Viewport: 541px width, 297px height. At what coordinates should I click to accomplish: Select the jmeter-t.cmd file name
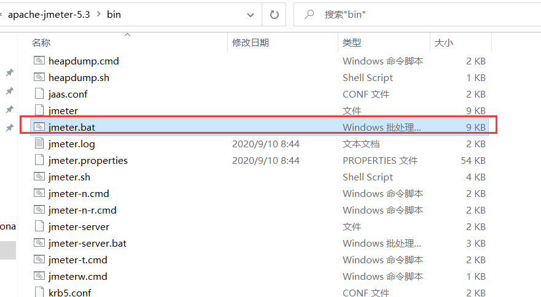[77, 260]
